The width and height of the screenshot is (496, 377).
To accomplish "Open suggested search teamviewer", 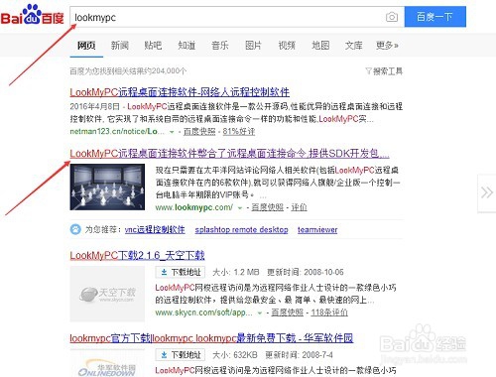I will tap(317, 229).
